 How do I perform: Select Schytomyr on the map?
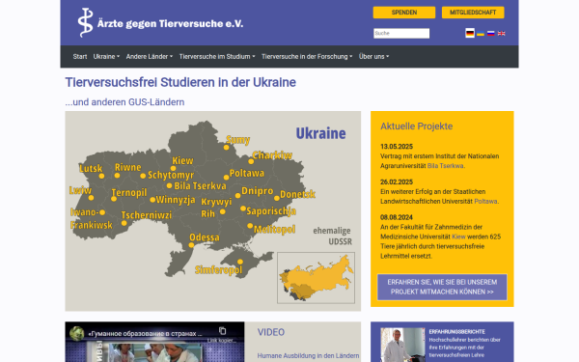(x=171, y=175)
